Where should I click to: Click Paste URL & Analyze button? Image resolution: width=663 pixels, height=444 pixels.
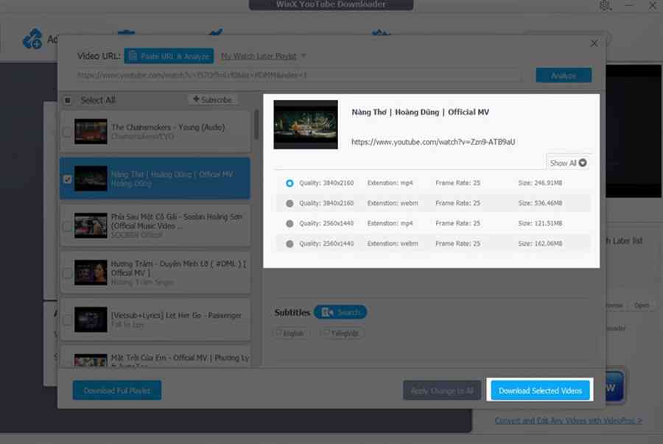pyautogui.click(x=169, y=56)
